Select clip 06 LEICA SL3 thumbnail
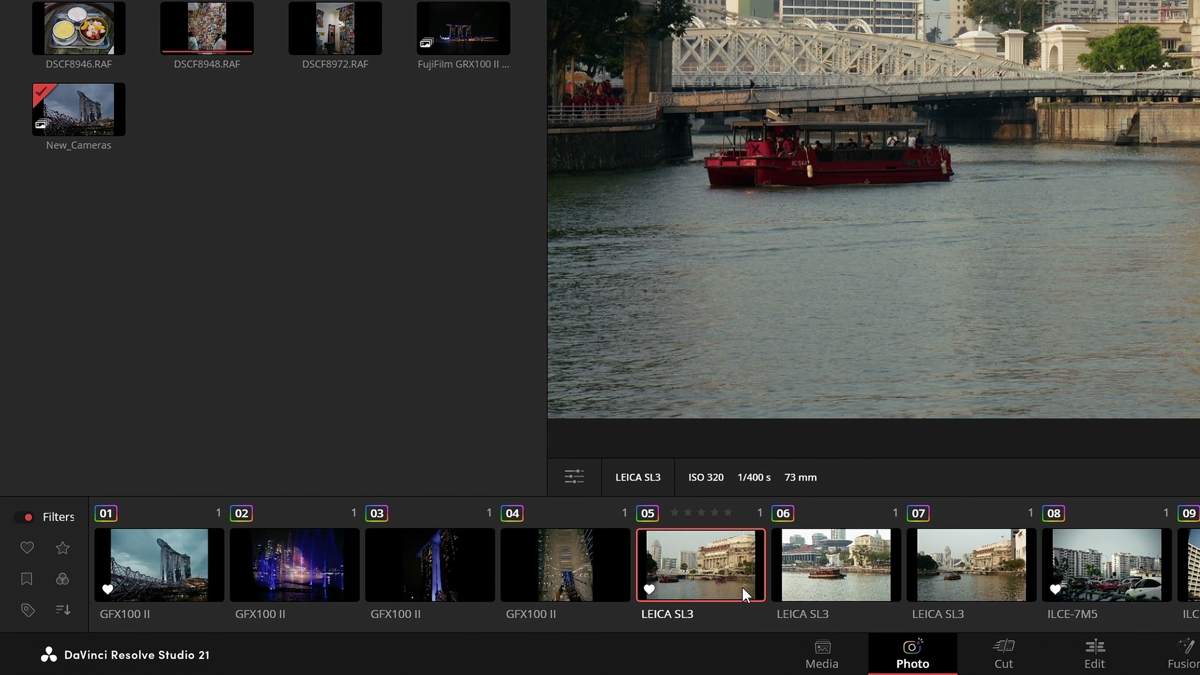 [x=836, y=565]
